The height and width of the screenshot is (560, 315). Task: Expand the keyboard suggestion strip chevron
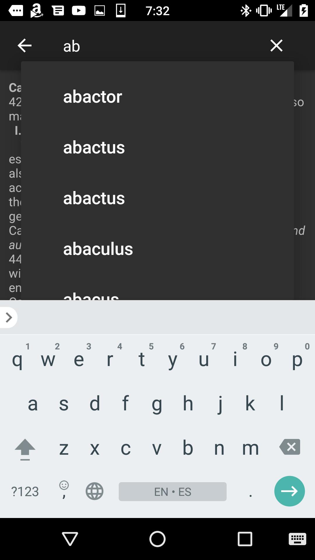pos(9,317)
